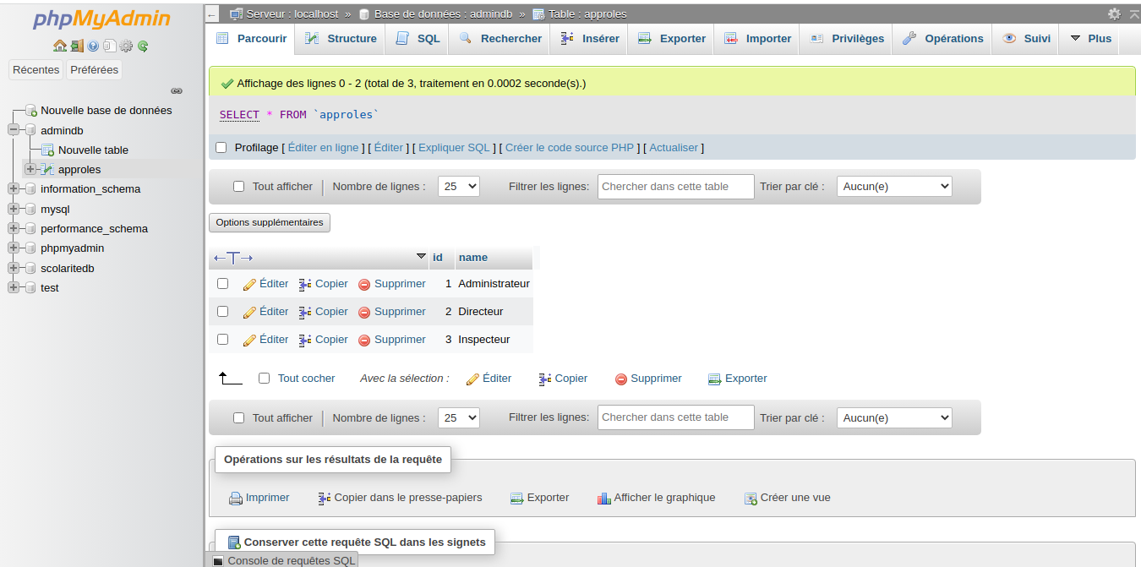Switch to the SQL tab
Image resolution: width=1141 pixels, height=567 pixels.
point(418,39)
